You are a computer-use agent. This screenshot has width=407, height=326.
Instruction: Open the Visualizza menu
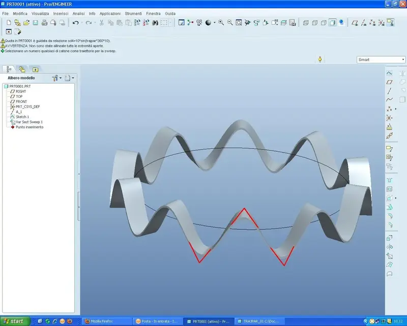40,14
